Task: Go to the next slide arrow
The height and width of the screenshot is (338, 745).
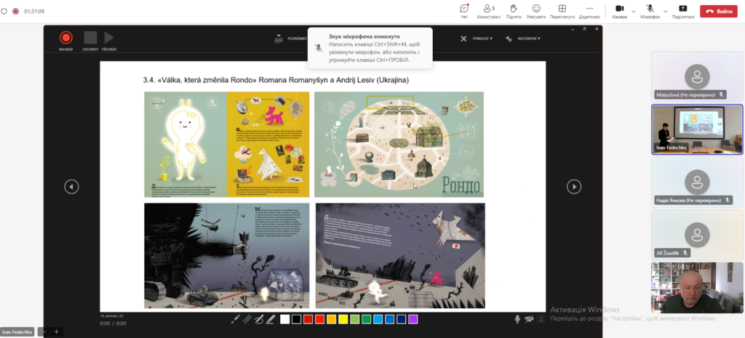Action: click(574, 187)
